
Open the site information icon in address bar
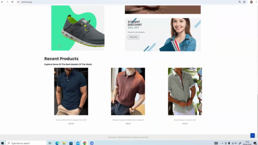[18, 2]
